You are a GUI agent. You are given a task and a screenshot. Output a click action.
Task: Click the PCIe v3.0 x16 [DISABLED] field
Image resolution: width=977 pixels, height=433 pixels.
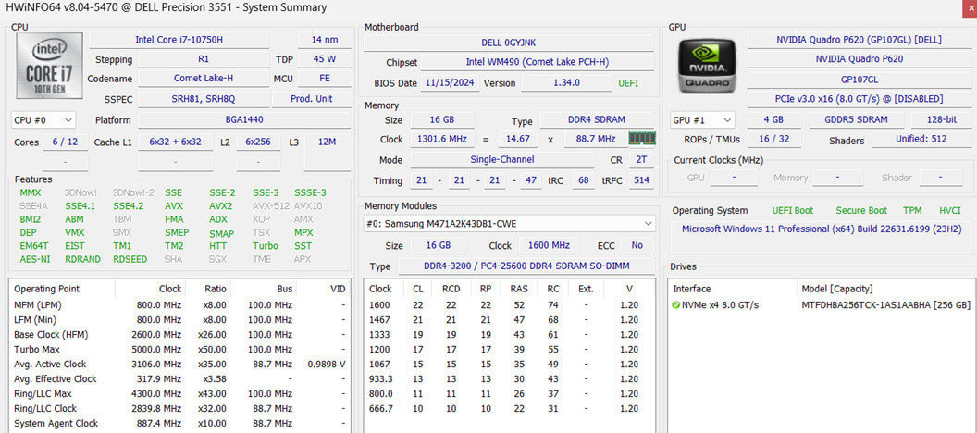point(859,99)
